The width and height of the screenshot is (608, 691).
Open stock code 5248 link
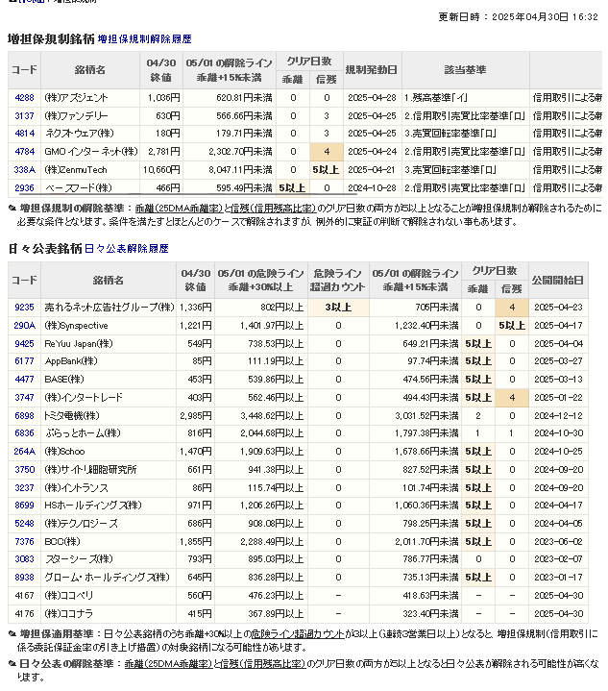tap(24, 524)
